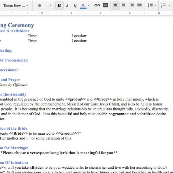Click the first Location: field text
173x173 pixels.
coord(79,36)
